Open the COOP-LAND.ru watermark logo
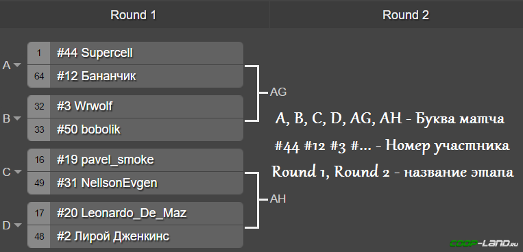The image size is (523, 252). click(x=485, y=243)
